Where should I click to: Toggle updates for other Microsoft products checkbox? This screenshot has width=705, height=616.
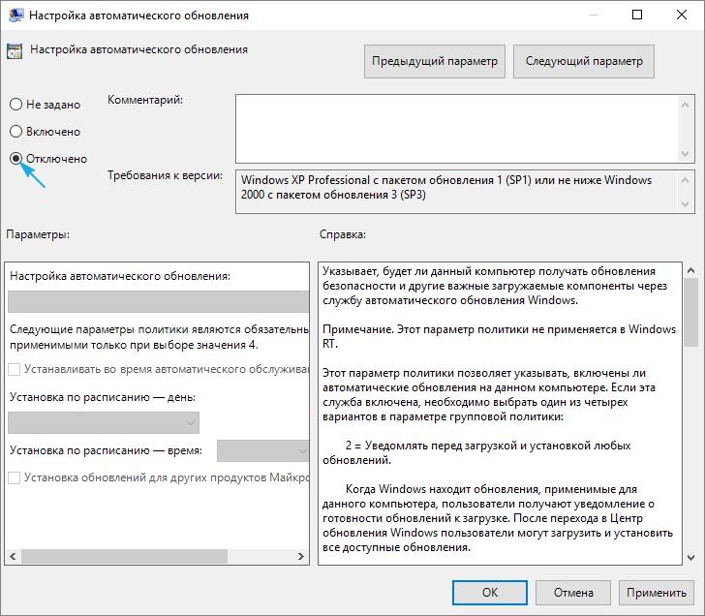15,477
